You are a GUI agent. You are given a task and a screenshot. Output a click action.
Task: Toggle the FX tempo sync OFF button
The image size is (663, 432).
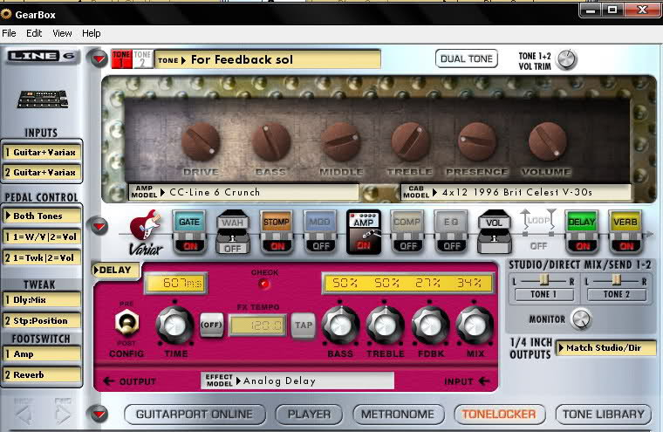211,324
